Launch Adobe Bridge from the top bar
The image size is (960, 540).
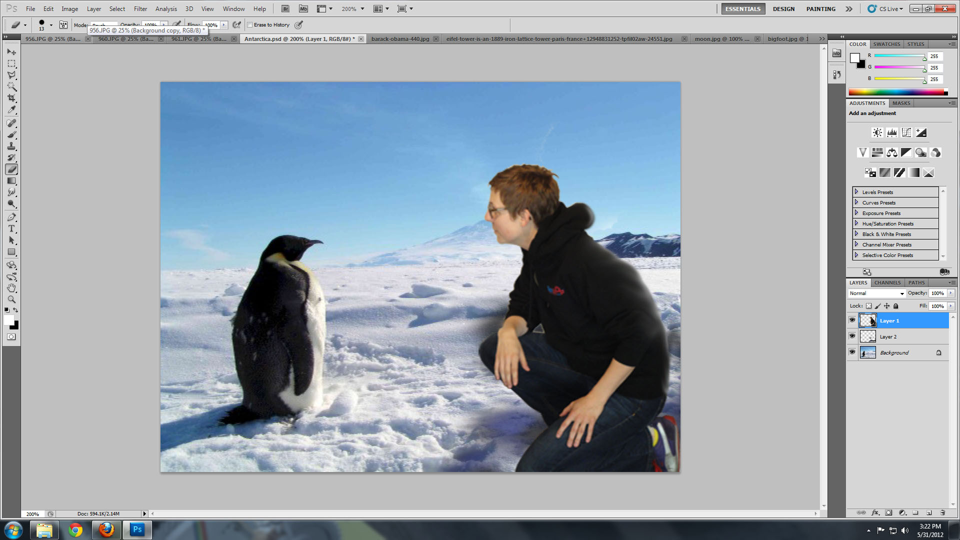point(285,8)
